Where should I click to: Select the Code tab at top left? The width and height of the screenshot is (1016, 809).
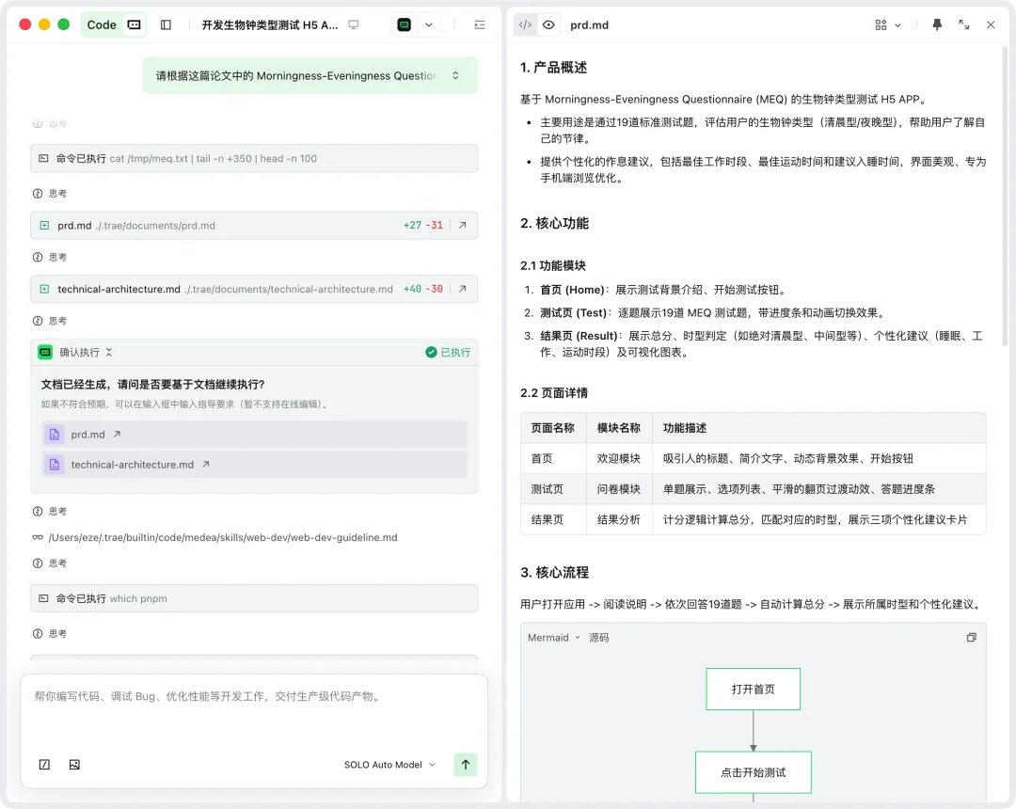[x=102, y=24]
